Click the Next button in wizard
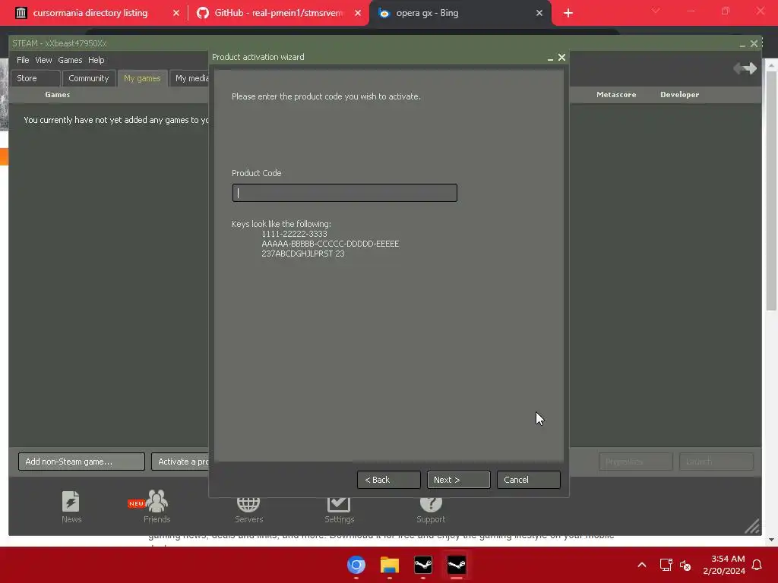 [x=458, y=480]
